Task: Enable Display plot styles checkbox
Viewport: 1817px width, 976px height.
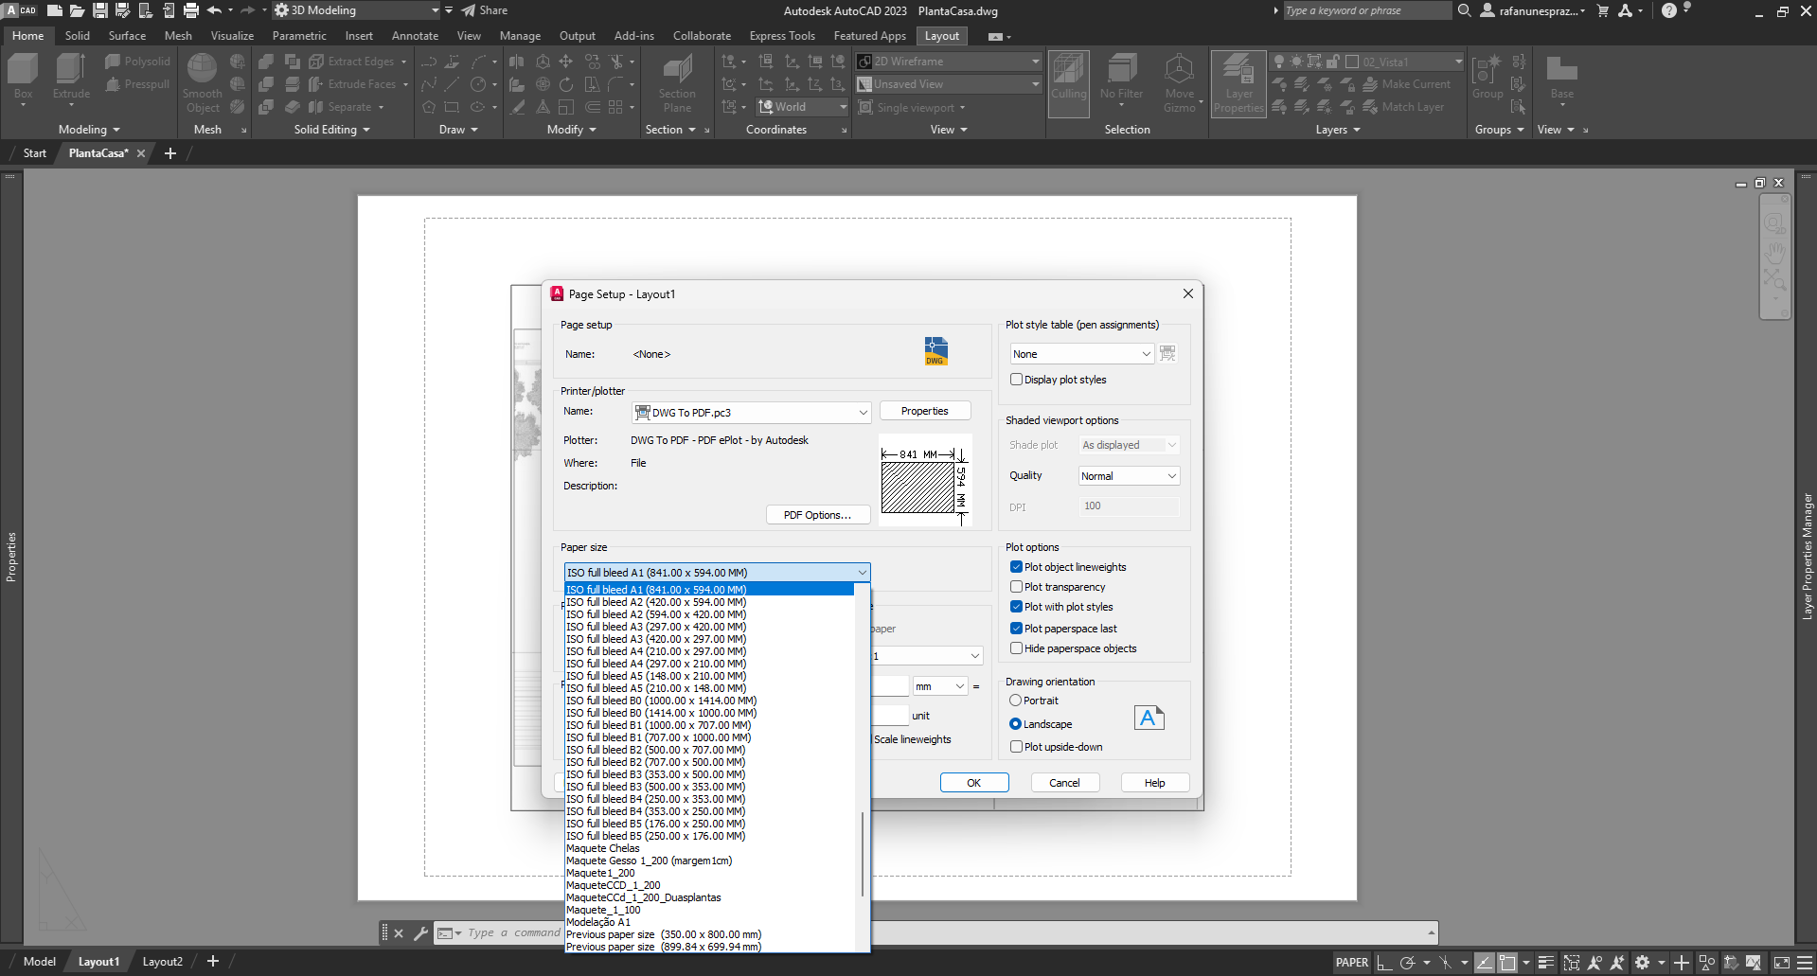Action: click(1016, 380)
